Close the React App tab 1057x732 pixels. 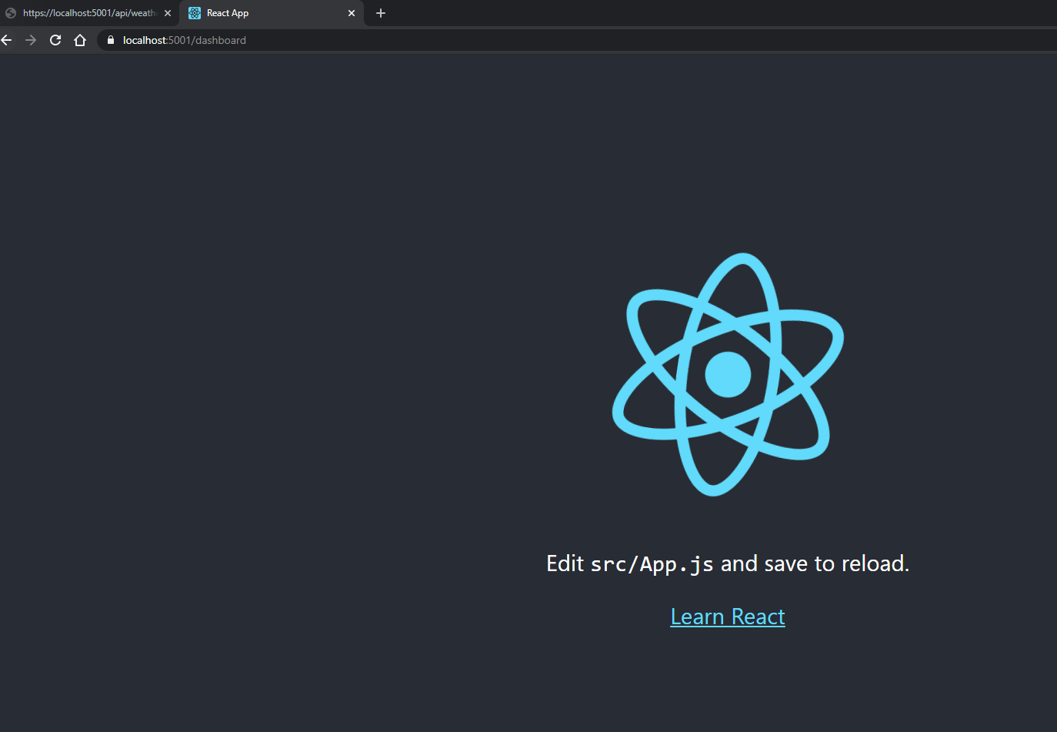pyautogui.click(x=352, y=13)
